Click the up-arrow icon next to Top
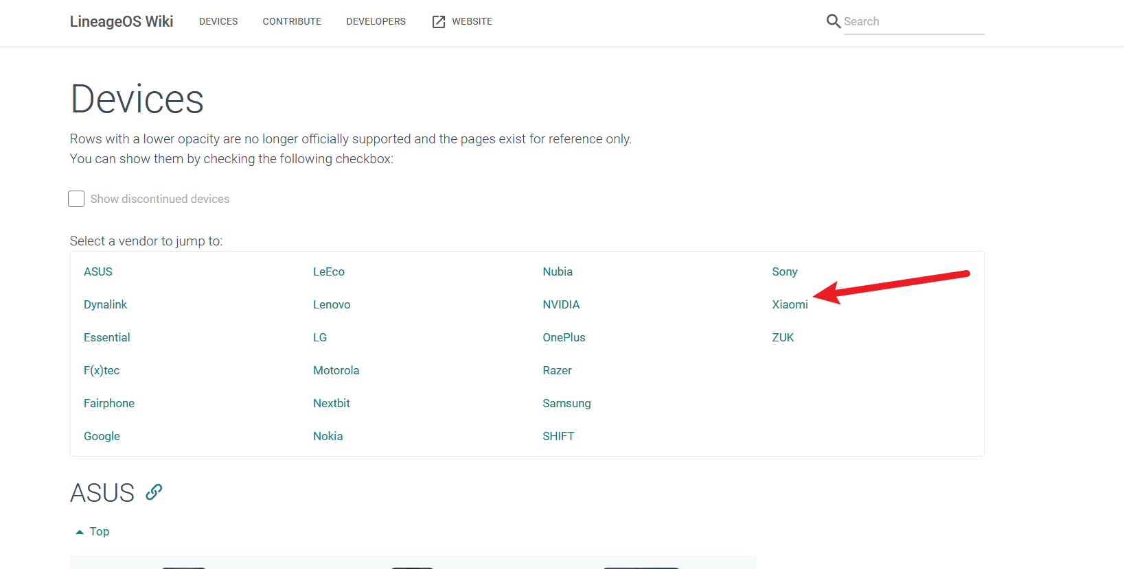 80,532
